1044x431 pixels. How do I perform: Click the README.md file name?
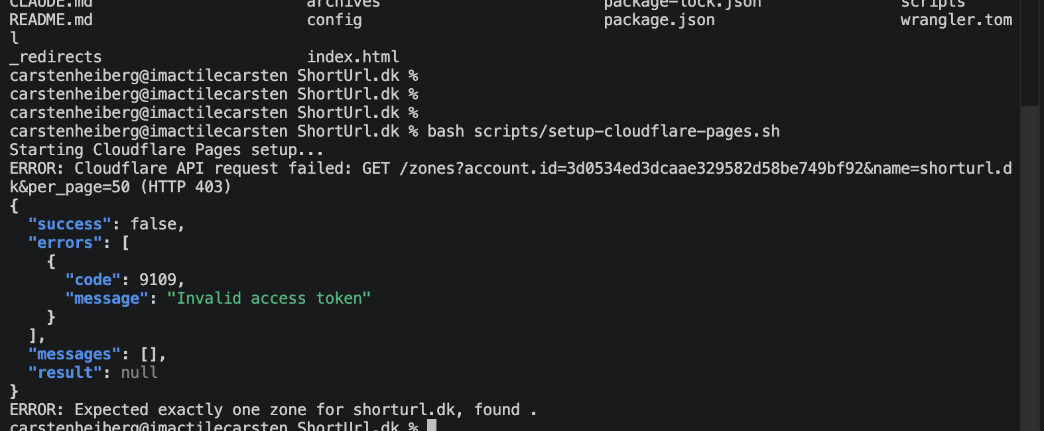[x=51, y=20]
